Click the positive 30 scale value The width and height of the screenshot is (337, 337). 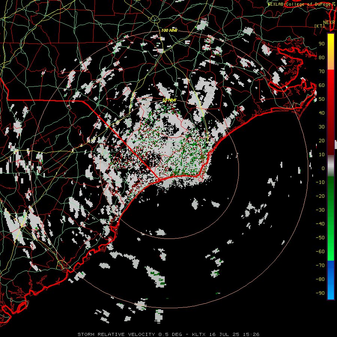(322, 127)
